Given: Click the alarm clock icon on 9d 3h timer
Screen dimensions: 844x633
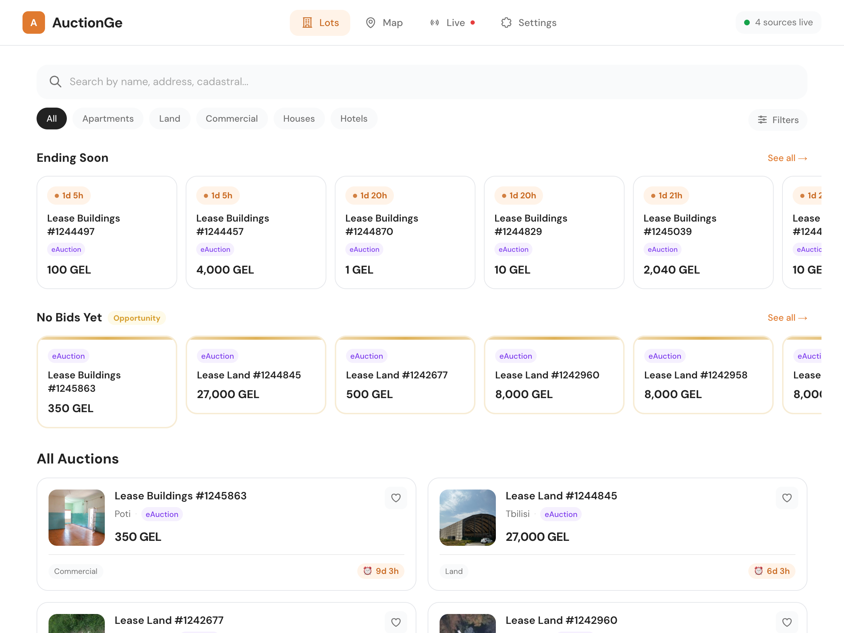Looking at the screenshot, I should 367,571.
